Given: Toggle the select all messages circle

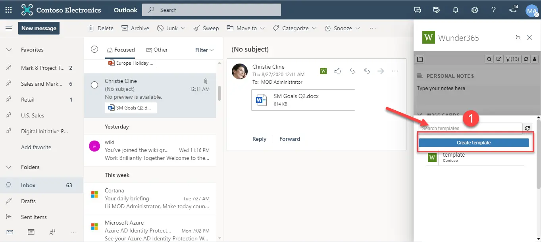Looking at the screenshot, I should [x=94, y=50].
